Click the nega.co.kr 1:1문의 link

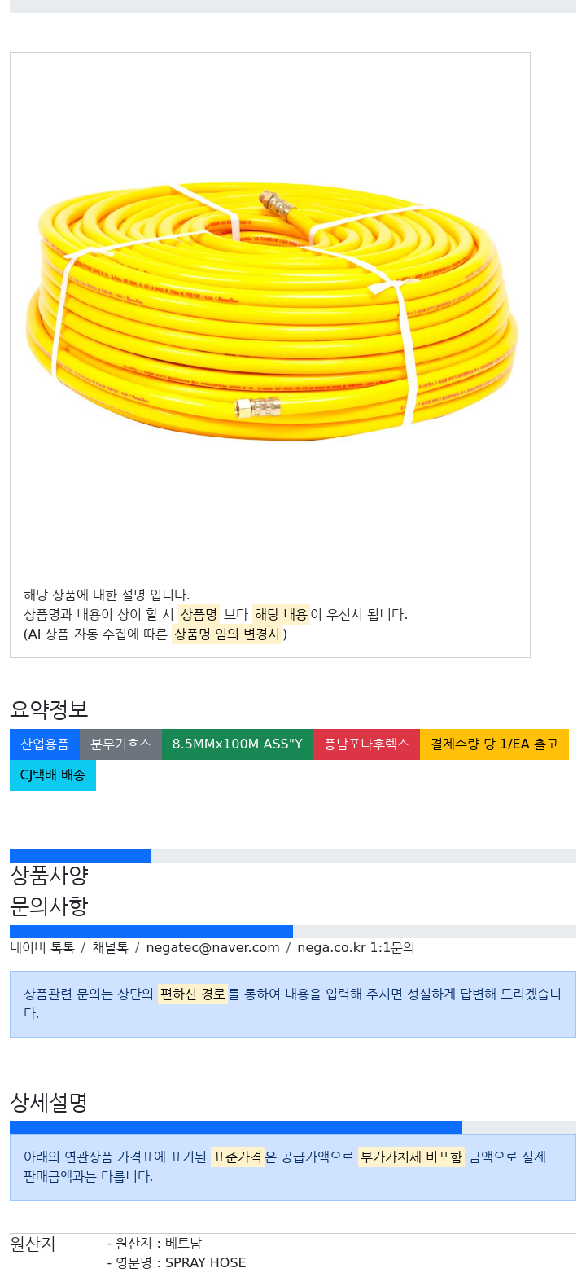tap(356, 948)
